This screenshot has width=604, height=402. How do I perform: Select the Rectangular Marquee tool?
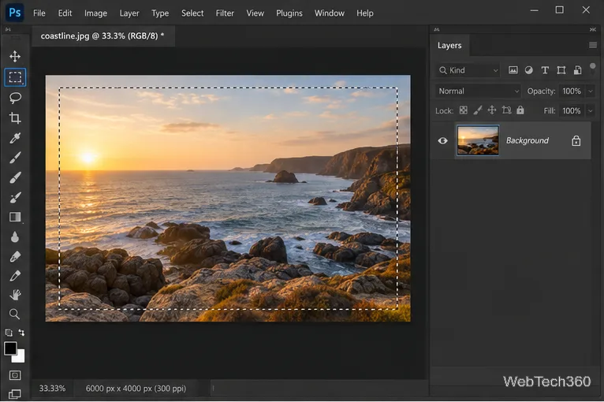(x=15, y=77)
